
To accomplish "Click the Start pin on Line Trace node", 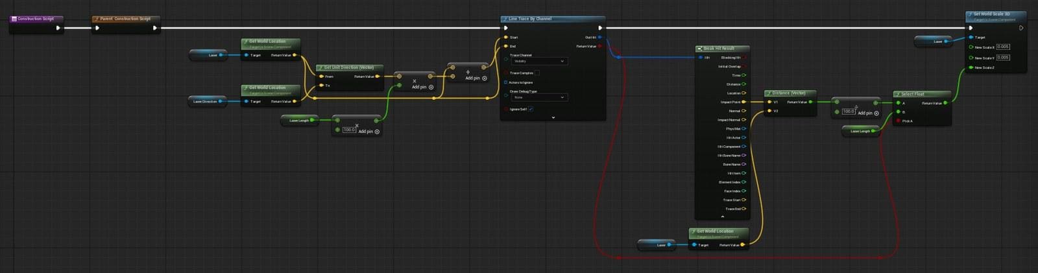I will [506, 37].
